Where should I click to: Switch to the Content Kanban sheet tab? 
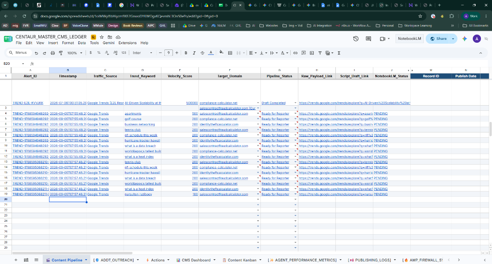(242, 260)
